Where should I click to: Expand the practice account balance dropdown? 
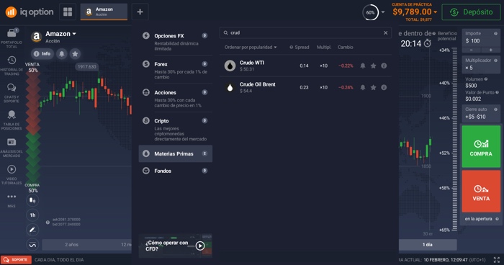[435, 12]
